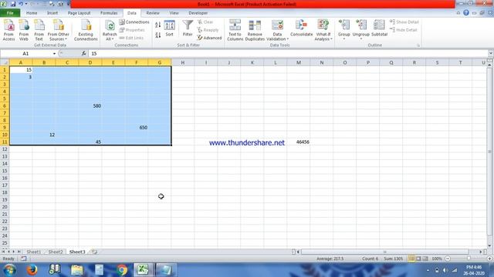
Task: Click into the formula bar
Action: (288, 54)
